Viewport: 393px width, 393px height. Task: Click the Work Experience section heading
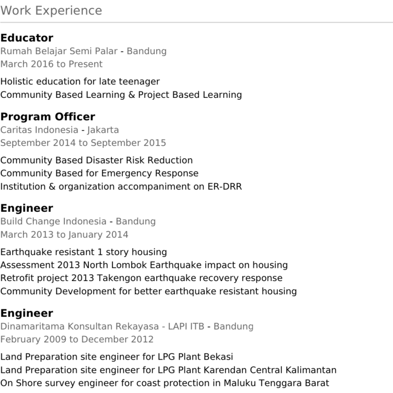pos(51,11)
